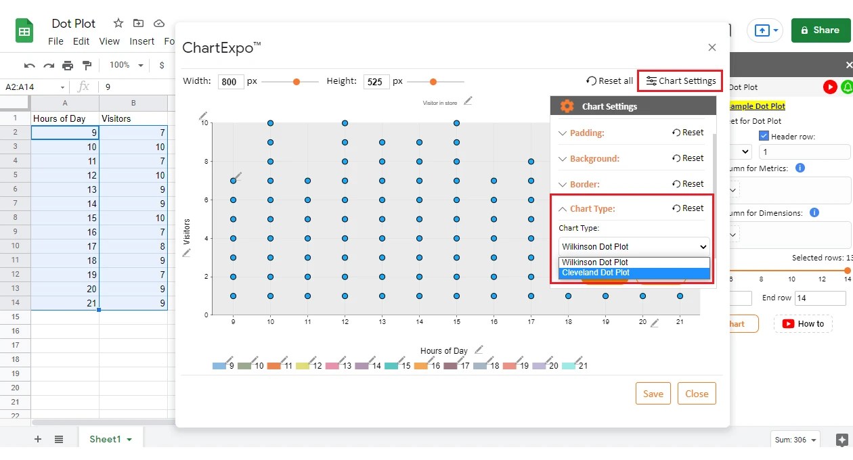Open the all sheets list
The image size is (853, 460).
coord(59,439)
